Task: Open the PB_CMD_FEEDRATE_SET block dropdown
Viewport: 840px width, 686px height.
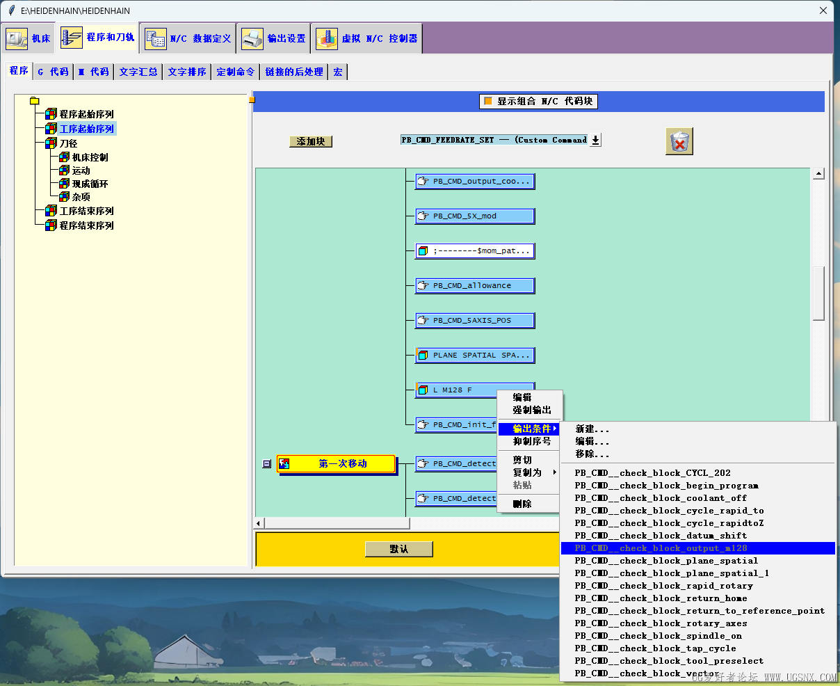Action: [595, 140]
